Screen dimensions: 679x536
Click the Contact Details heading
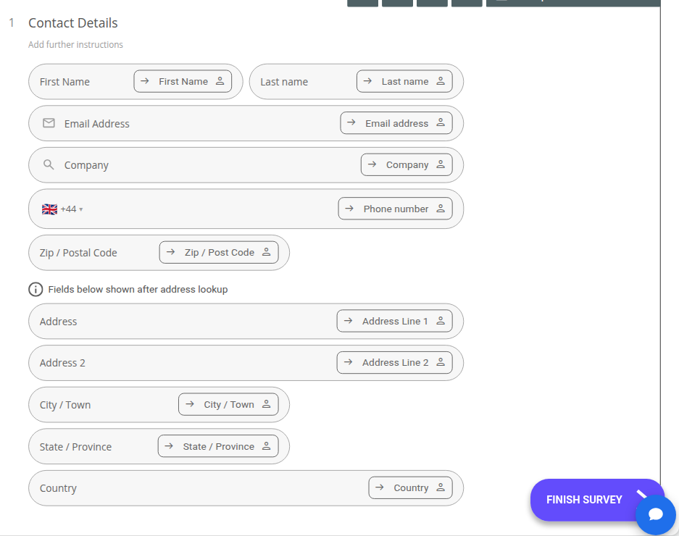(72, 23)
